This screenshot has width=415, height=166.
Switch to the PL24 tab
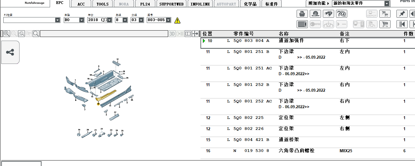point(145,4)
